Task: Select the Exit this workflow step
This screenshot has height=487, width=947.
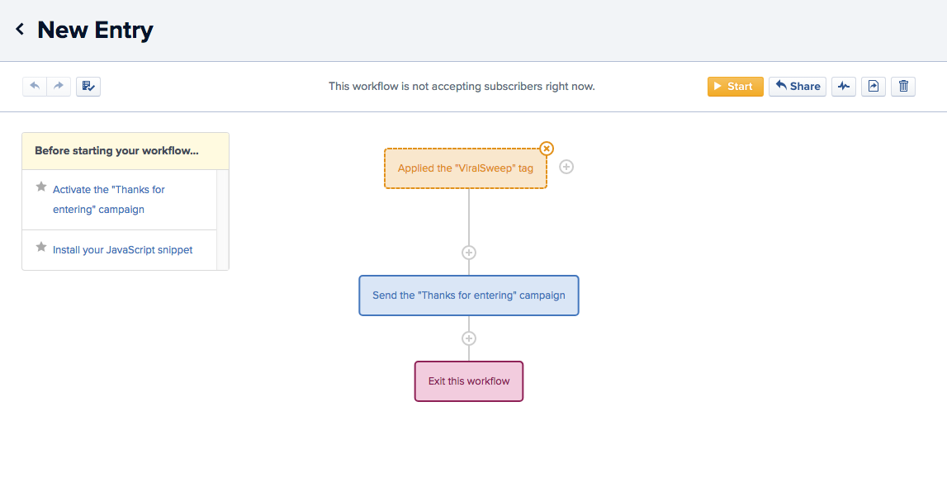Action: 468,381
